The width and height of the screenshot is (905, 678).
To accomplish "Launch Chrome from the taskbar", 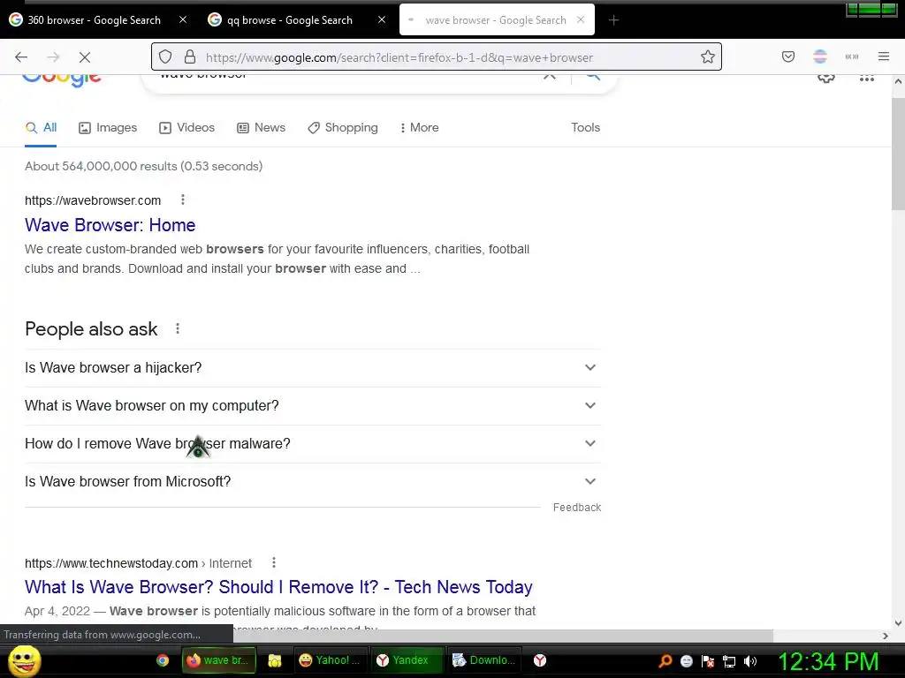I will pos(163,660).
